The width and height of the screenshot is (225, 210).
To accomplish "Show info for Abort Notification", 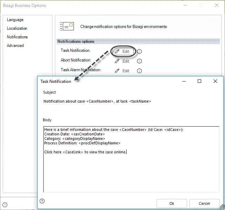I will click(x=139, y=61).
